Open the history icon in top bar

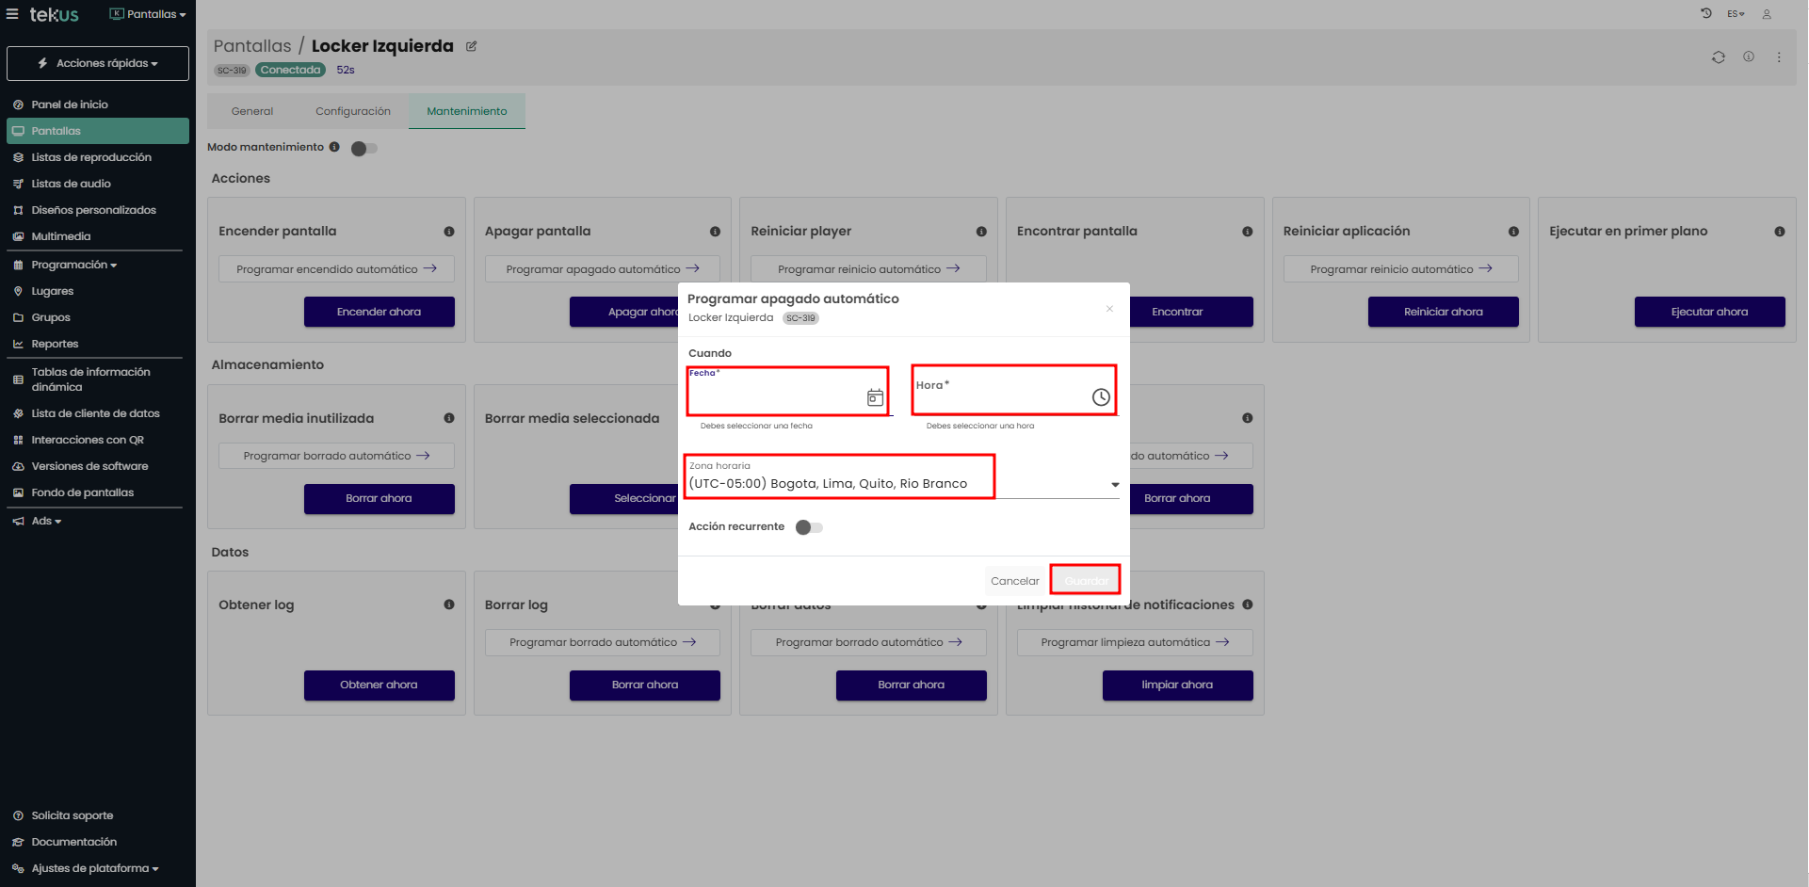(1705, 14)
